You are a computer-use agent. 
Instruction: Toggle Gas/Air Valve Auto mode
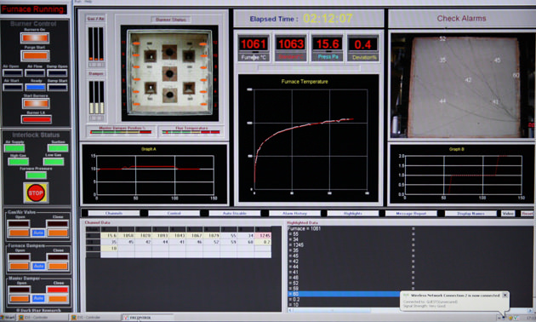[38, 233]
